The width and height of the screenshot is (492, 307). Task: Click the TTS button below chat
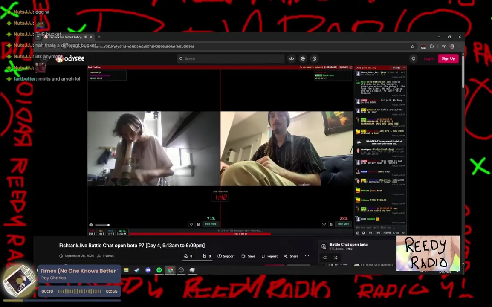tap(370, 233)
